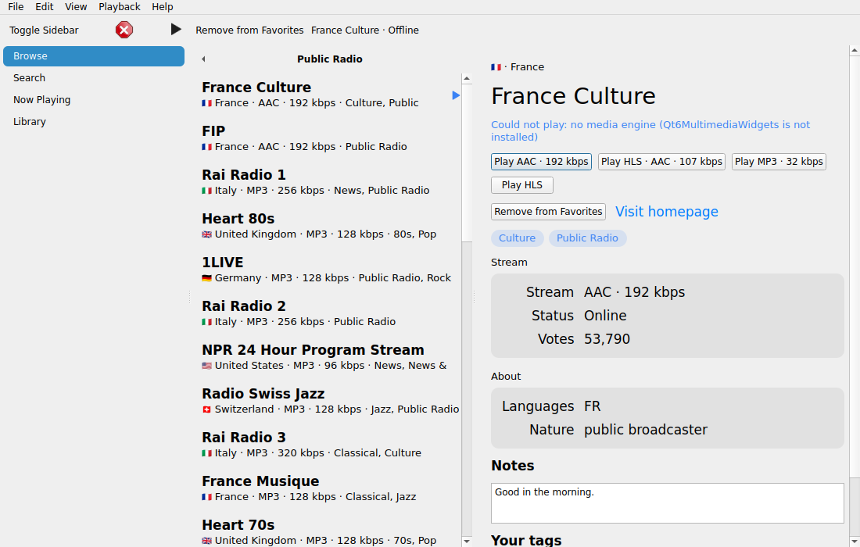Click the Culture tag chip
The width and height of the screenshot is (860, 547).
tap(518, 238)
